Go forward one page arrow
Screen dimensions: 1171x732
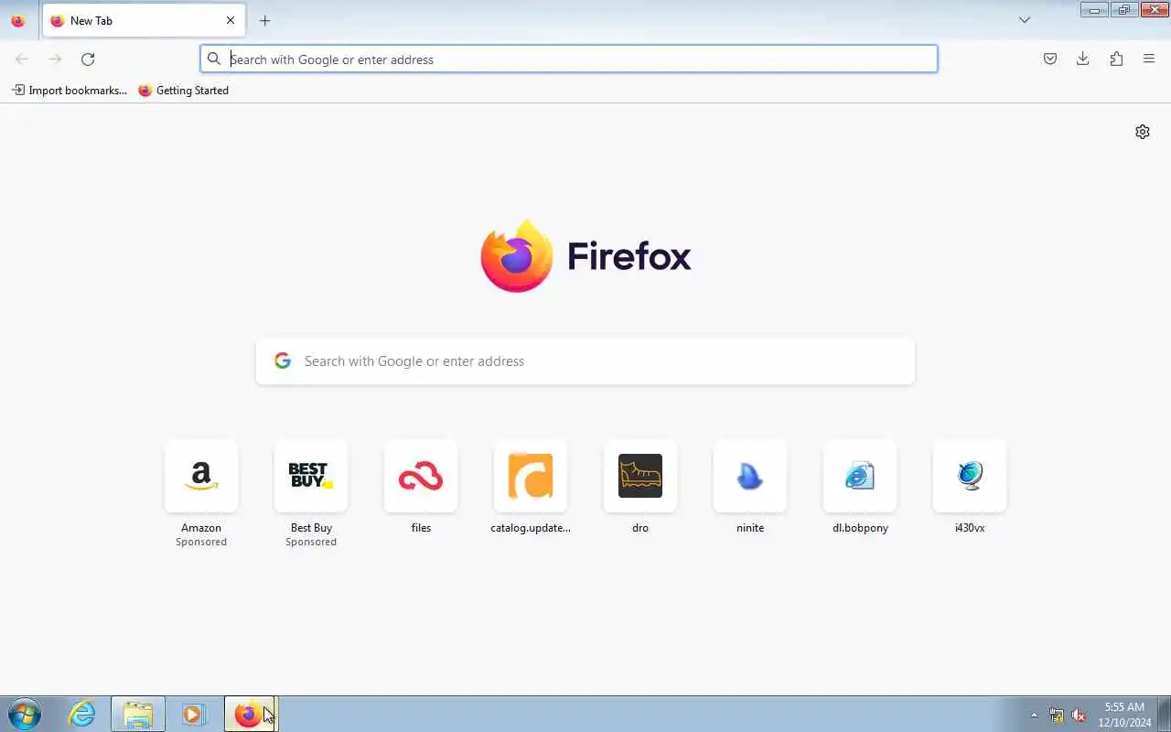point(55,59)
